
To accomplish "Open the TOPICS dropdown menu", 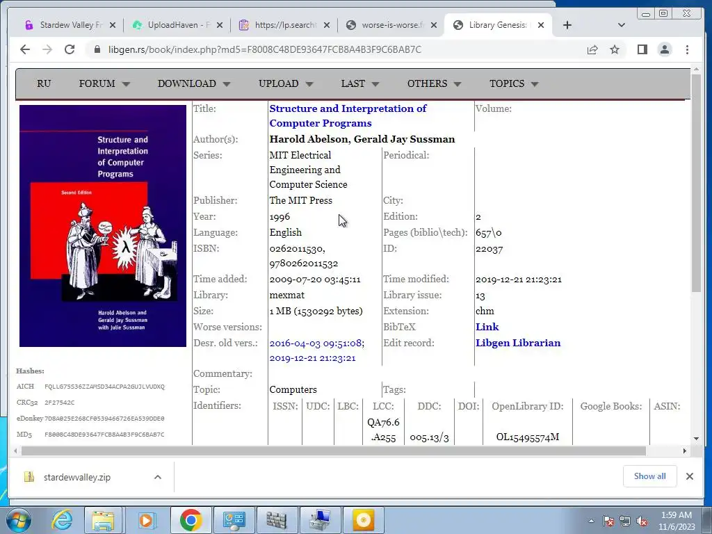I will [x=514, y=83].
